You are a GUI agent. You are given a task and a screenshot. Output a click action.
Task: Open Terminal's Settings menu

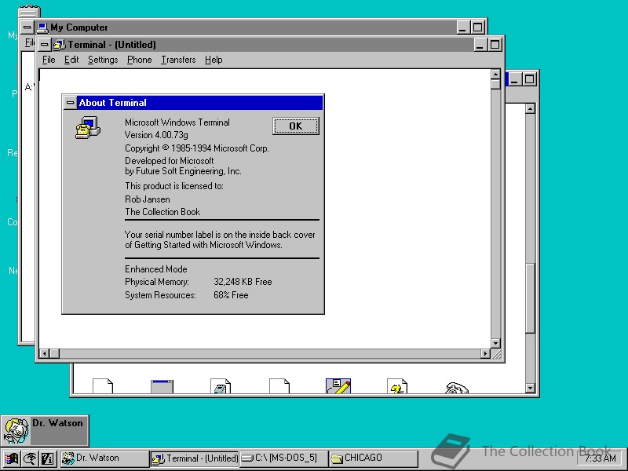[x=103, y=60]
